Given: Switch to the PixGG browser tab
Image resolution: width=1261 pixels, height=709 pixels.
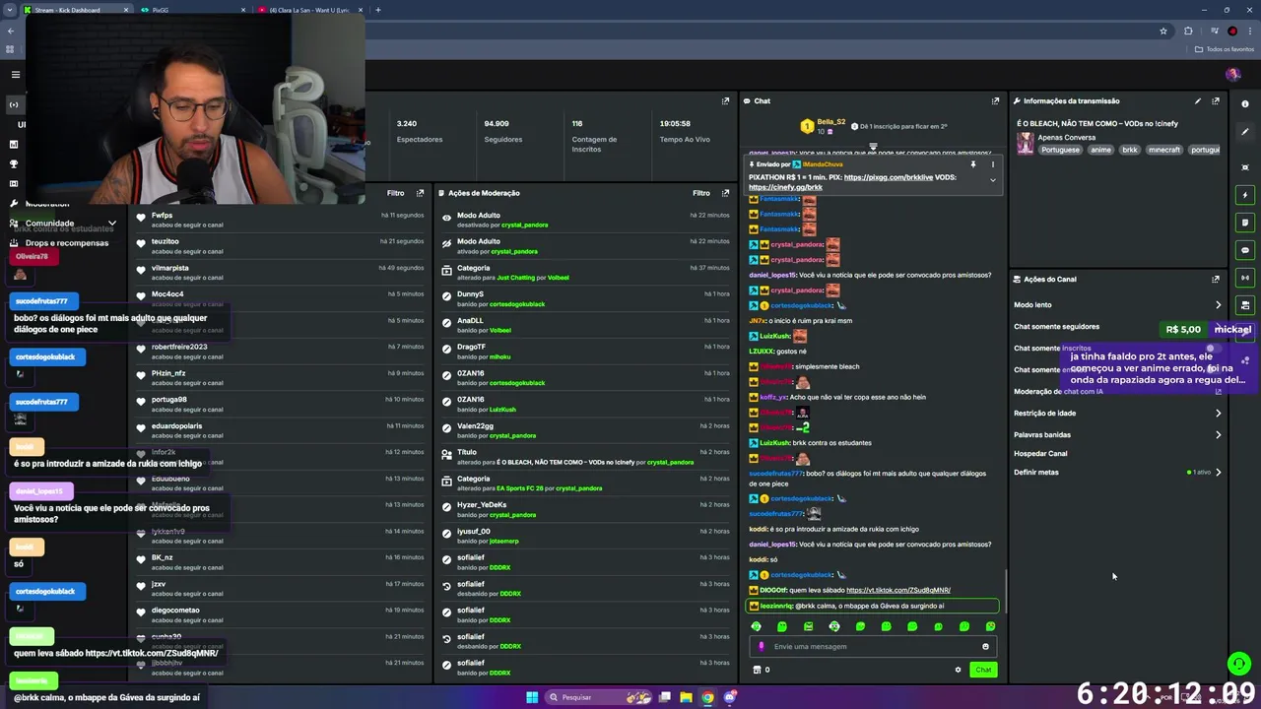Looking at the screenshot, I should click(x=192, y=10).
